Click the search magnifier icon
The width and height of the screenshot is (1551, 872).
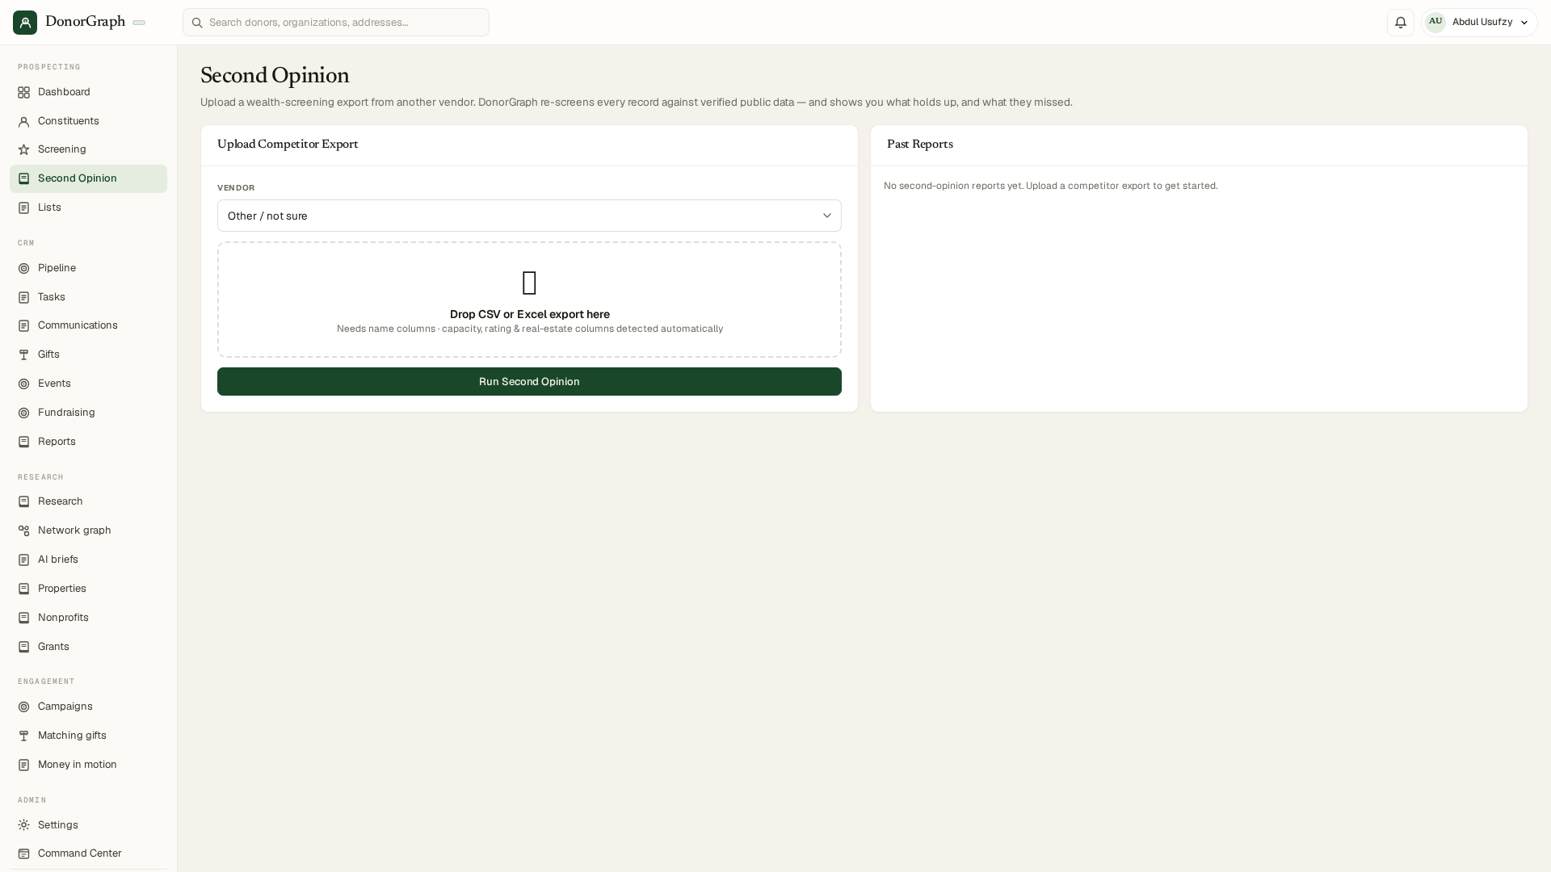tap(197, 23)
